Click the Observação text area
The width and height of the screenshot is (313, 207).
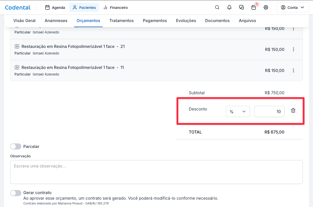point(156,172)
